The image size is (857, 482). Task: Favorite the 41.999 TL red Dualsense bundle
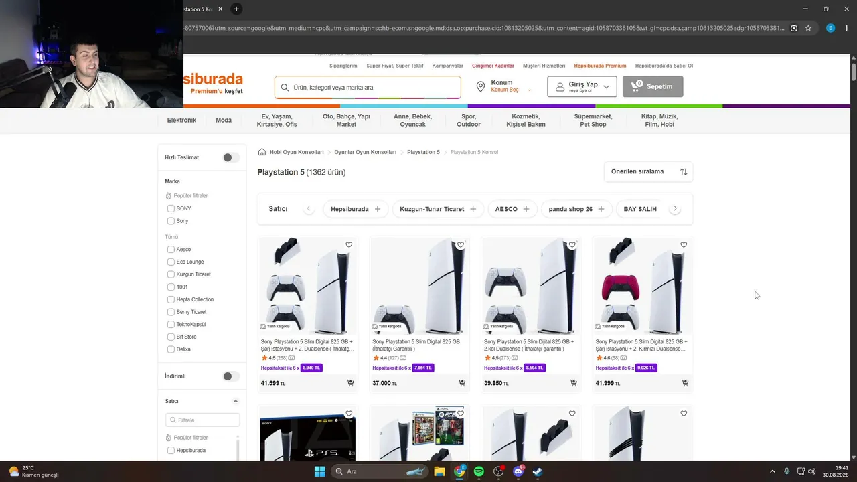684,245
